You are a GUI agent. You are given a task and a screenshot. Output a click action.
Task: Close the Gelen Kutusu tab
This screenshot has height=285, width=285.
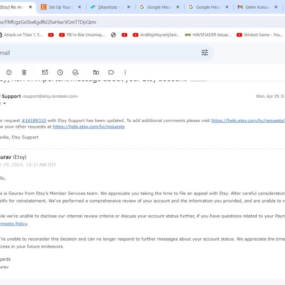tap(276, 7)
